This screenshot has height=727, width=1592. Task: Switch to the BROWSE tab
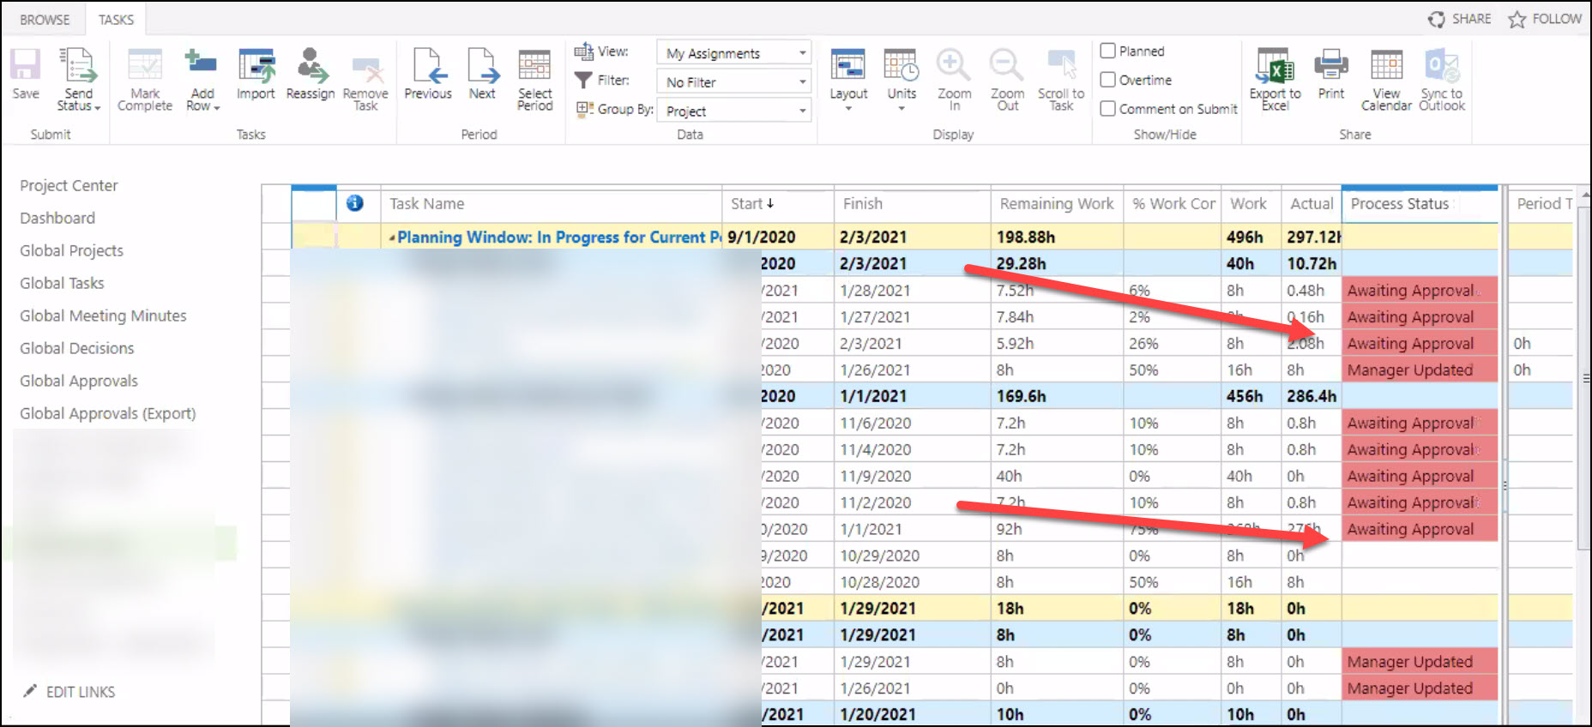45,19
